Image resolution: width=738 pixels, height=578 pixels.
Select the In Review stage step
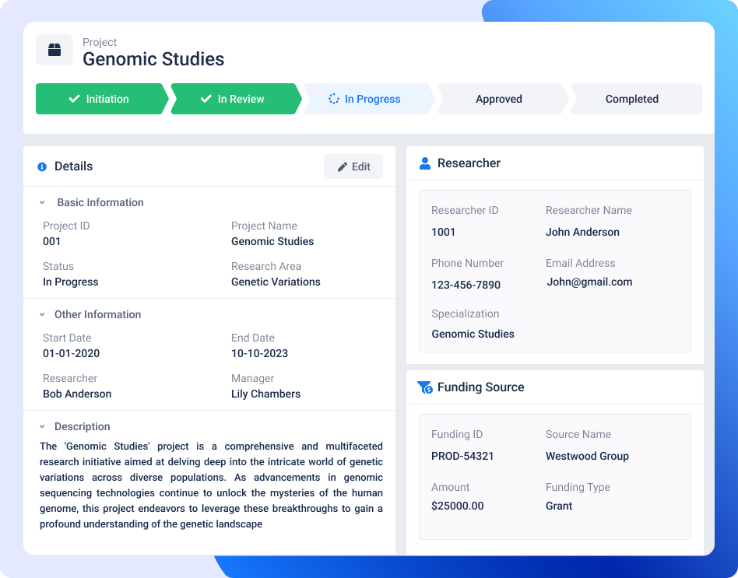point(237,99)
